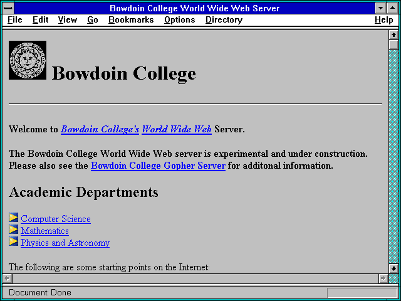
Task: Open the Edit menu
Action: (x=40, y=20)
